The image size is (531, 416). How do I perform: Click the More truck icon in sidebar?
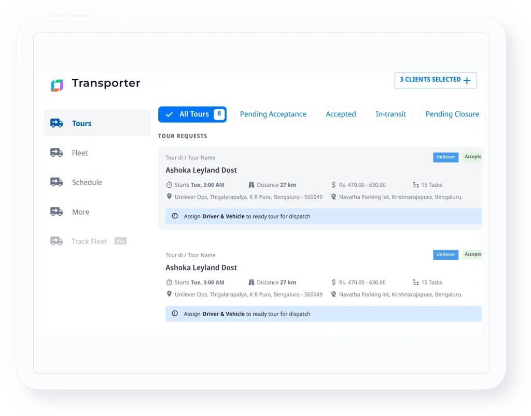(57, 212)
